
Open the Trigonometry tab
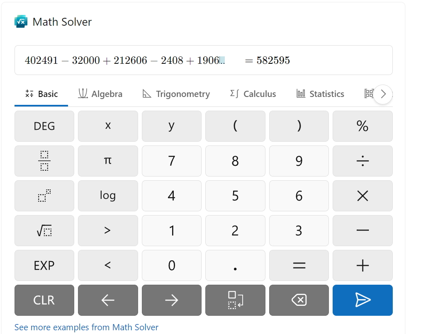coord(176,94)
